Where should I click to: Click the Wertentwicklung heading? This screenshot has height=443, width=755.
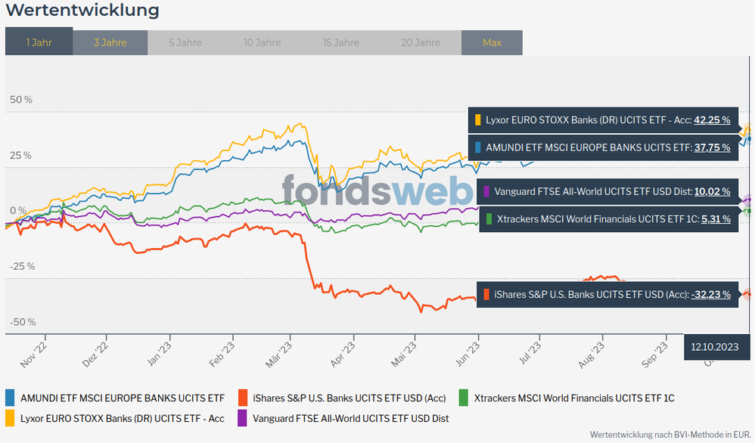pyautogui.click(x=82, y=10)
